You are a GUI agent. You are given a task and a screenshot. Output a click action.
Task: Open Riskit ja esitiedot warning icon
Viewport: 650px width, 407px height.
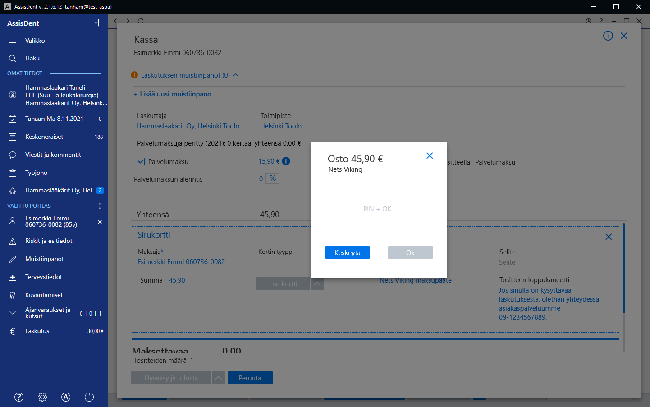pyautogui.click(x=13, y=241)
